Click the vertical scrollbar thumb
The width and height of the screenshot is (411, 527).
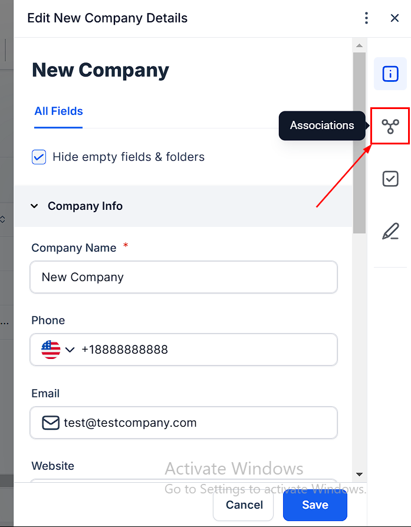359,141
